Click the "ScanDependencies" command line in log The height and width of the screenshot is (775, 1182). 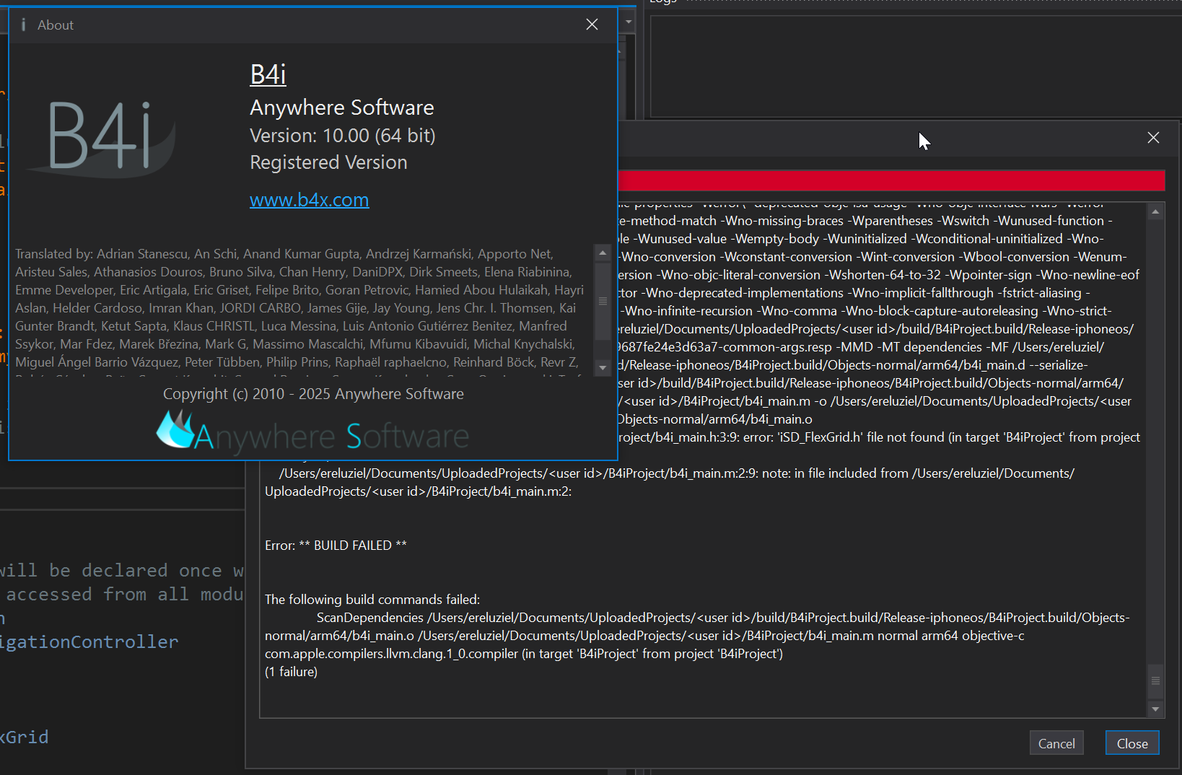(723, 618)
